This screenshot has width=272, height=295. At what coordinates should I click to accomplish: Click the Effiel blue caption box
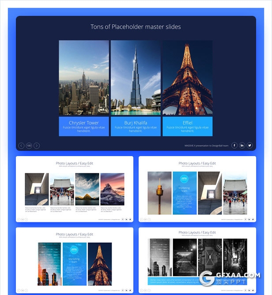point(187,126)
